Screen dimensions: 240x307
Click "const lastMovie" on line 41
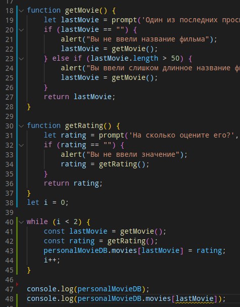click(x=75, y=232)
